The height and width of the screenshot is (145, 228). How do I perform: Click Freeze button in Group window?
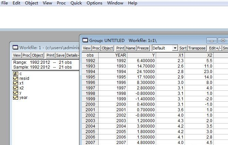(143, 48)
